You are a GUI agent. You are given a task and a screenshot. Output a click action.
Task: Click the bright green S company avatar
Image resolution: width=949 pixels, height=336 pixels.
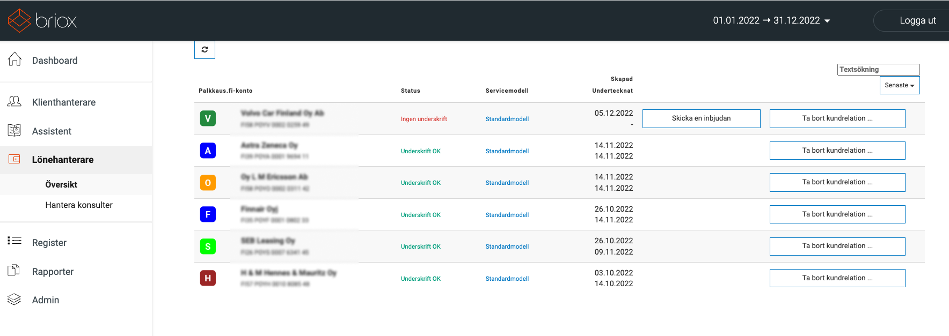(208, 247)
